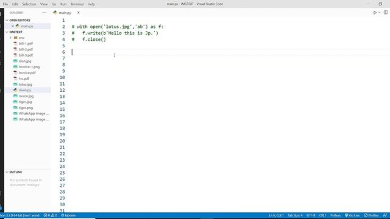The height and width of the screenshot is (219, 390).
Task: Open Problems via errors count icon
Action: (47, 215)
